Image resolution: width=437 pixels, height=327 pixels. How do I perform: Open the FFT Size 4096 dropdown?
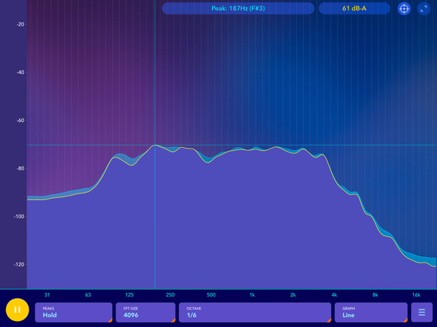pos(145,312)
